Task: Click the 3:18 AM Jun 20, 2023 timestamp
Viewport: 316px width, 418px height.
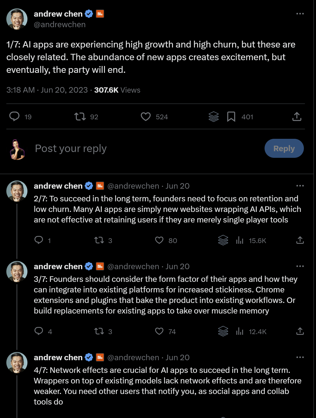Action: (47, 90)
